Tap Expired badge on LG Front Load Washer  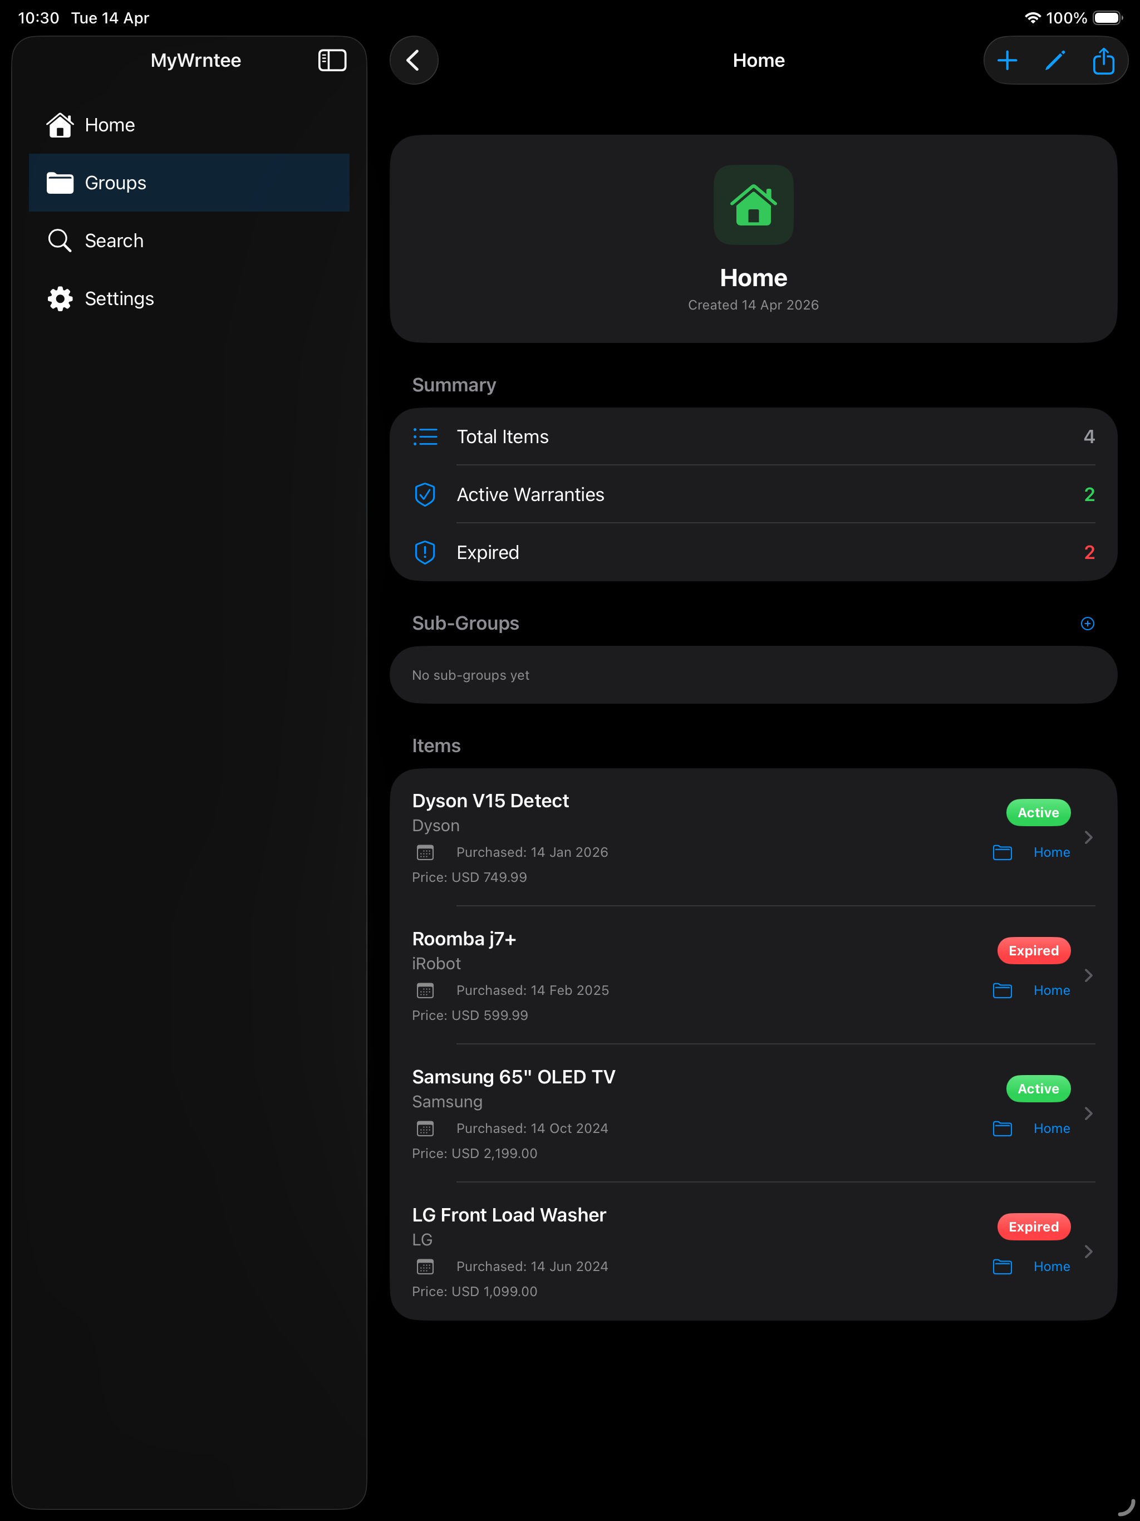(1034, 1228)
